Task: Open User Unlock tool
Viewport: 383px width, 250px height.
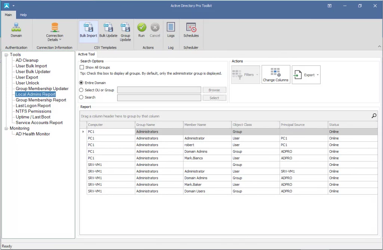Action: pyautogui.click(x=27, y=83)
